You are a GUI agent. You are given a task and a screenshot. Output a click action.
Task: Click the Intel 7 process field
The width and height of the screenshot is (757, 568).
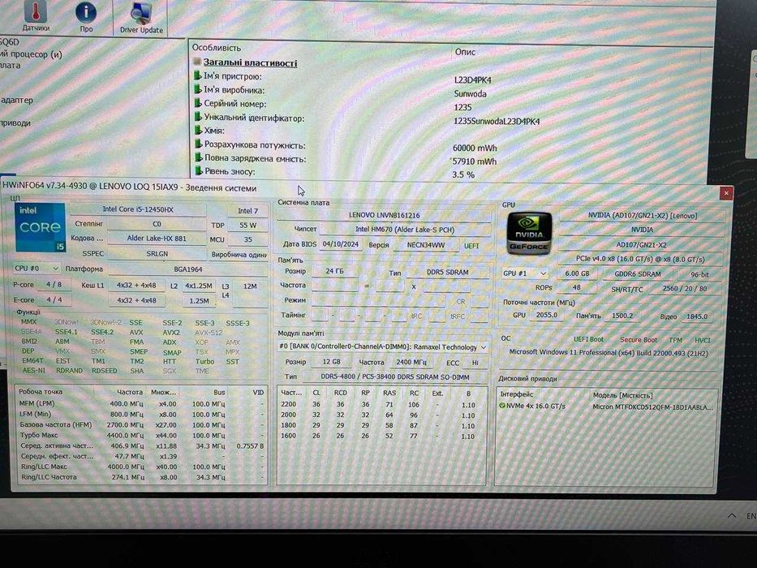pos(247,211)
